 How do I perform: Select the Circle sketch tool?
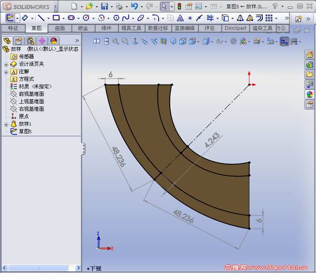pyautogui.click(x=86, y=18)
